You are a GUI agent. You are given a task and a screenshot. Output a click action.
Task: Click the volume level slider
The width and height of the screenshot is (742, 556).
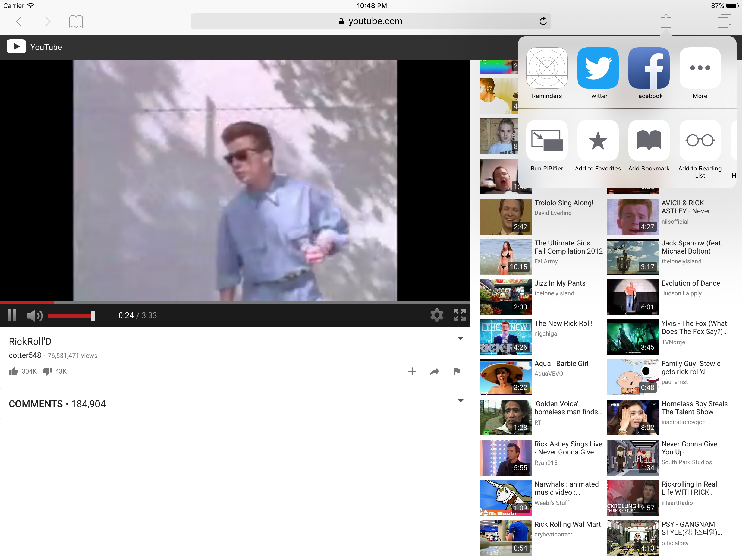(x=70, y=315)
